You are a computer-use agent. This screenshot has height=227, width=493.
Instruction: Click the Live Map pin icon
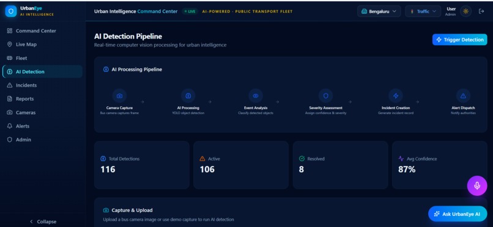point(9,44)
